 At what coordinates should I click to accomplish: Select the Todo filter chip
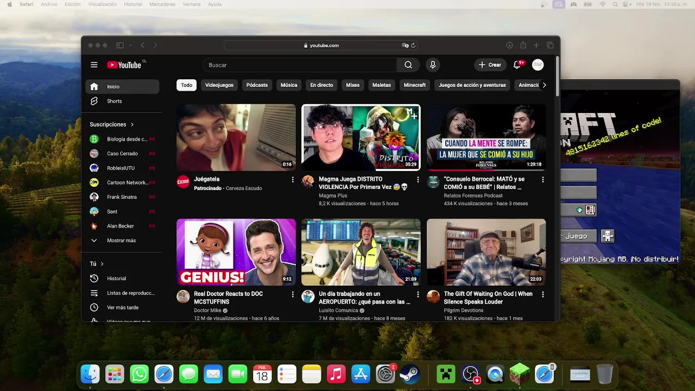click(x=187, y=85)
